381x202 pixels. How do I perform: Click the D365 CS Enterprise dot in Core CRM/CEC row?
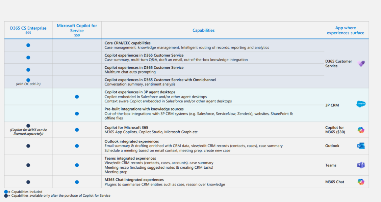click(x=28, y=45)
